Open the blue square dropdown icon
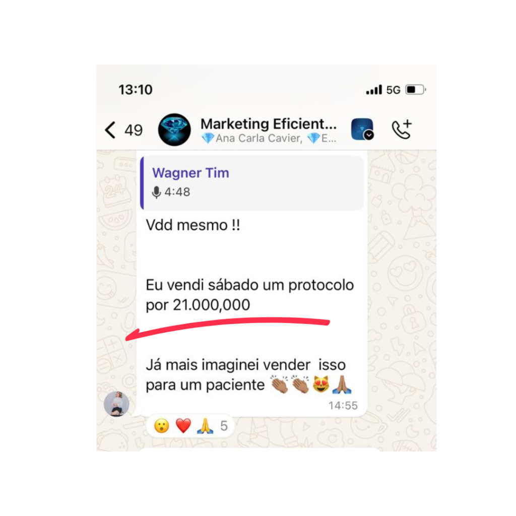Screen dimensions: 516x516 point(362,130)
